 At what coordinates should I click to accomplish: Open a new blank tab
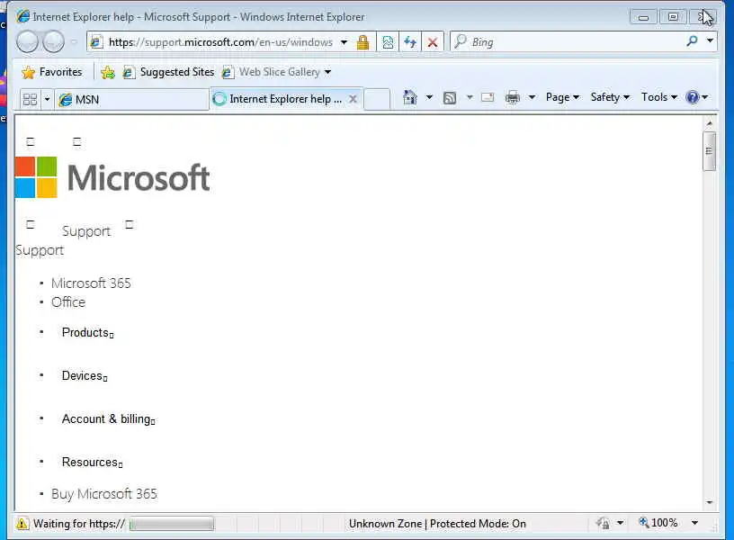pyautogui.click(x=377, y=99)
